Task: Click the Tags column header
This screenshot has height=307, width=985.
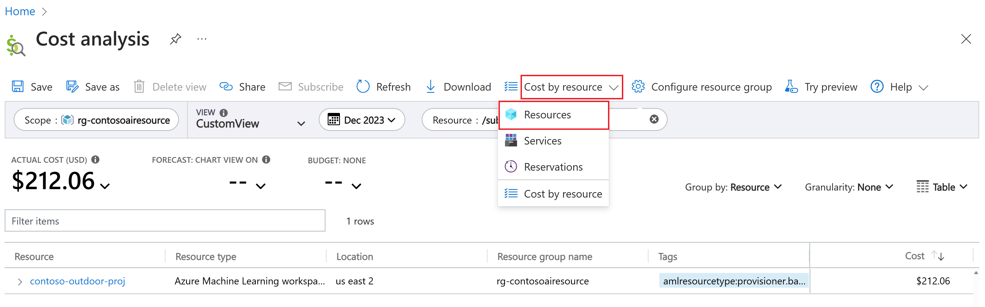Action: [x=667, y=256]
